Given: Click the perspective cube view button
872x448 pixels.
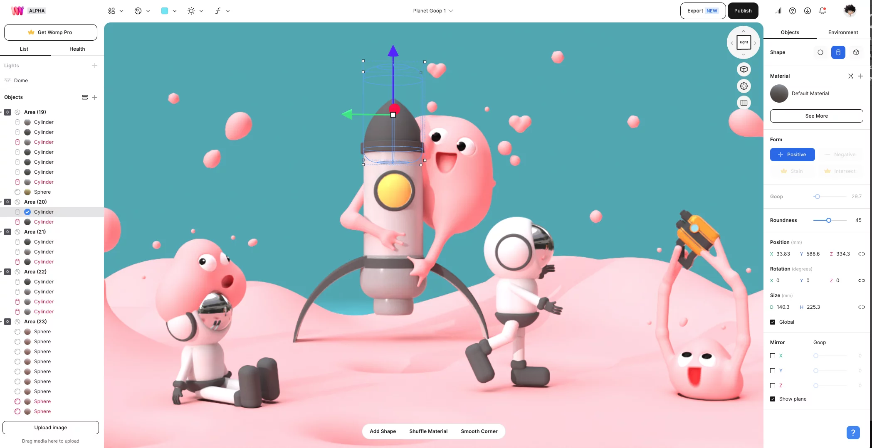Looking at the screenshot, I should 744,69.
